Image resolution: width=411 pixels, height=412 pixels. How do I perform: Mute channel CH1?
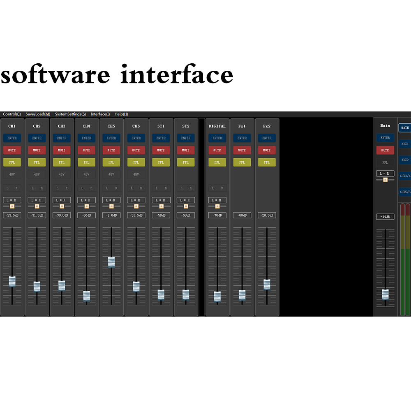point(12,150)
